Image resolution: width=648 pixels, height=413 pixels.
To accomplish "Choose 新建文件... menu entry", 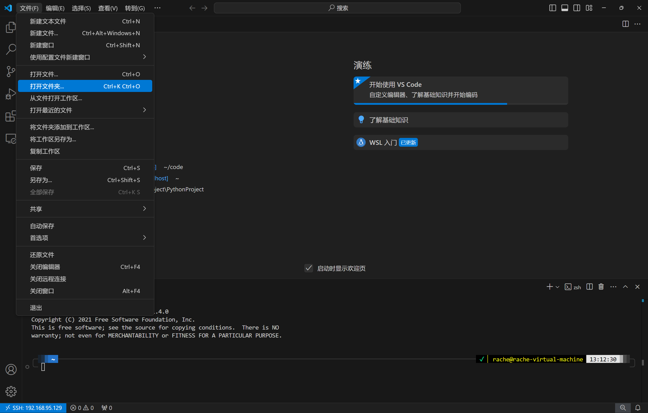I will click(x=85, y=33).
